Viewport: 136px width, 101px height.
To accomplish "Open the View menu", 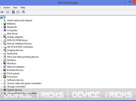I will (15, 8).
